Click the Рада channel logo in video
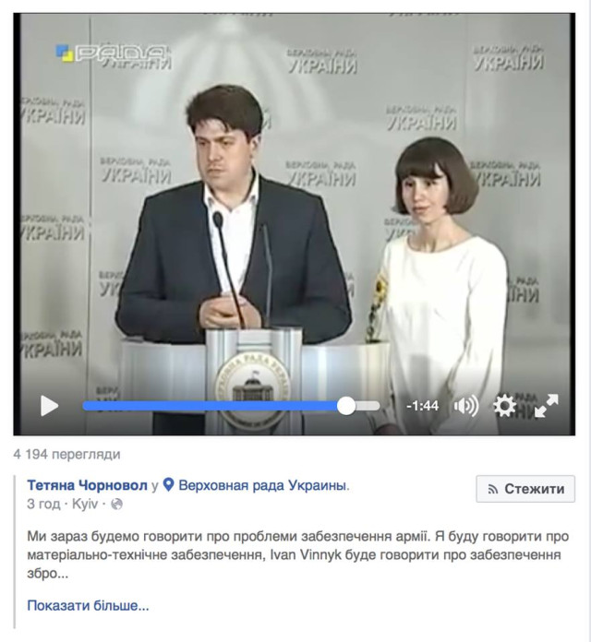The image size is (591, 642). click(x=112, y=53)
